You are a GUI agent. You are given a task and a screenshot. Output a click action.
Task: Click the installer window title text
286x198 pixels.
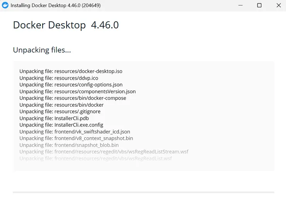point(55,6)
